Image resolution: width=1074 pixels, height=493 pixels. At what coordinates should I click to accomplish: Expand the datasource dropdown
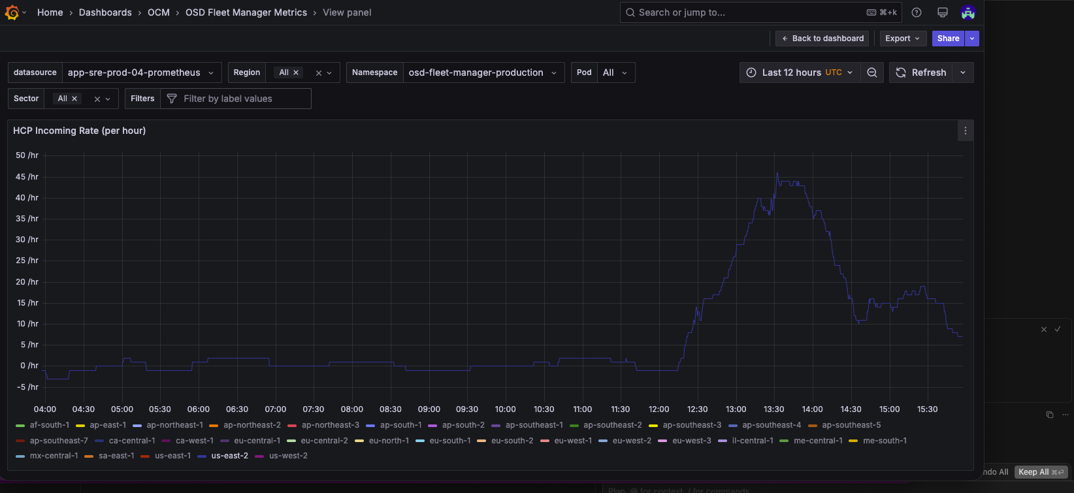(142, 72)
